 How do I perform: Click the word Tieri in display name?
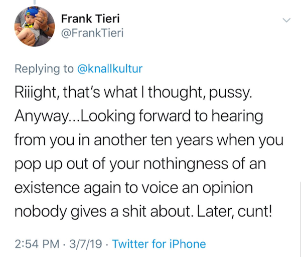click(107, 19)
